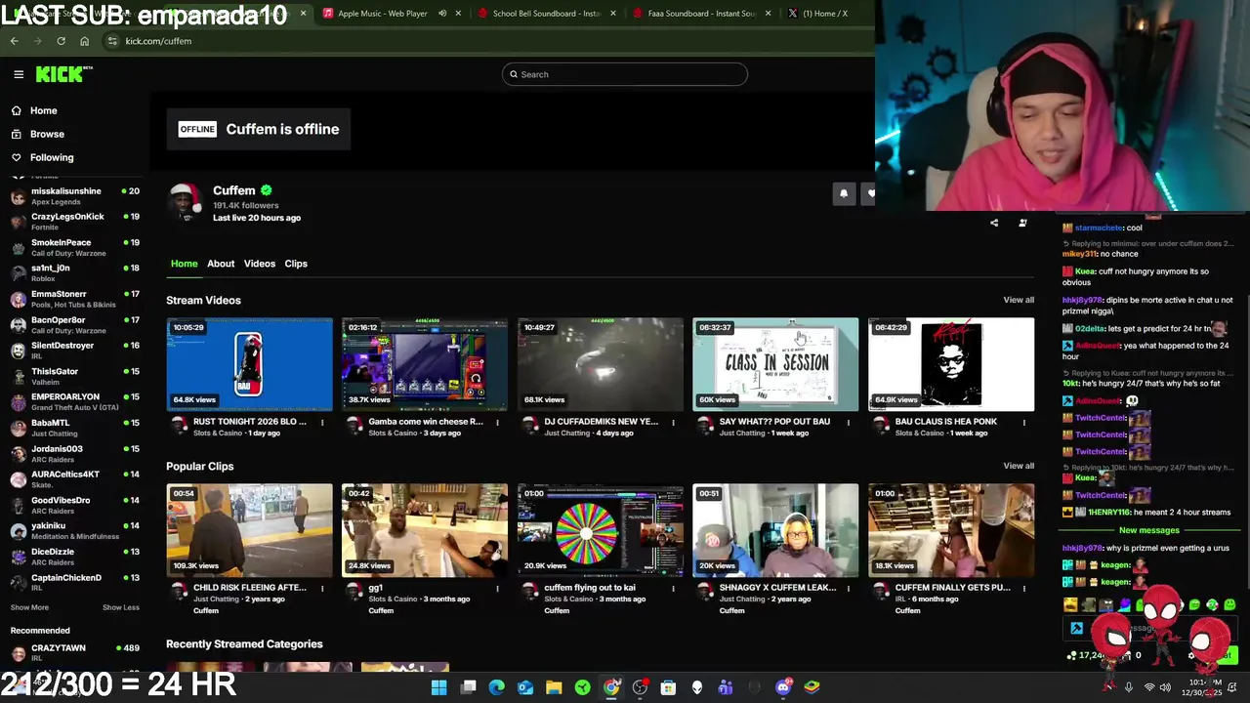The image size is (1250, 703).
Task: Click the chat users icon
Action: pyautogui.click(x=1022, y=223)
